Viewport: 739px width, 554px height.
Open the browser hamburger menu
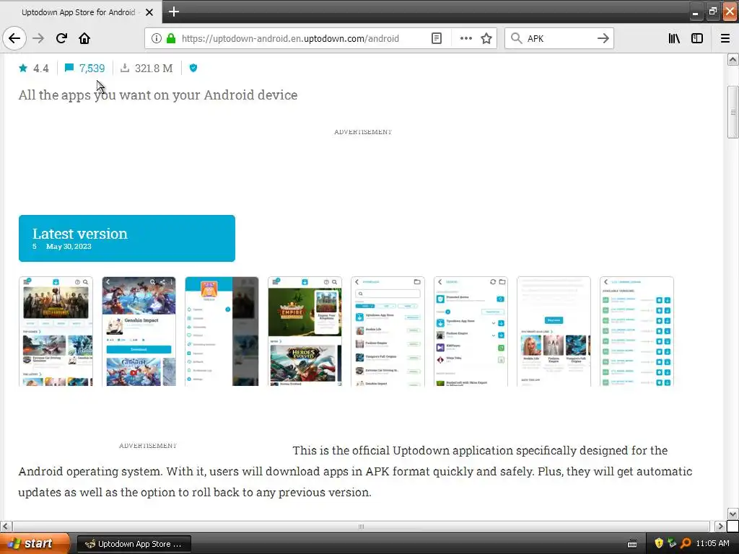(x=725, y=39)
